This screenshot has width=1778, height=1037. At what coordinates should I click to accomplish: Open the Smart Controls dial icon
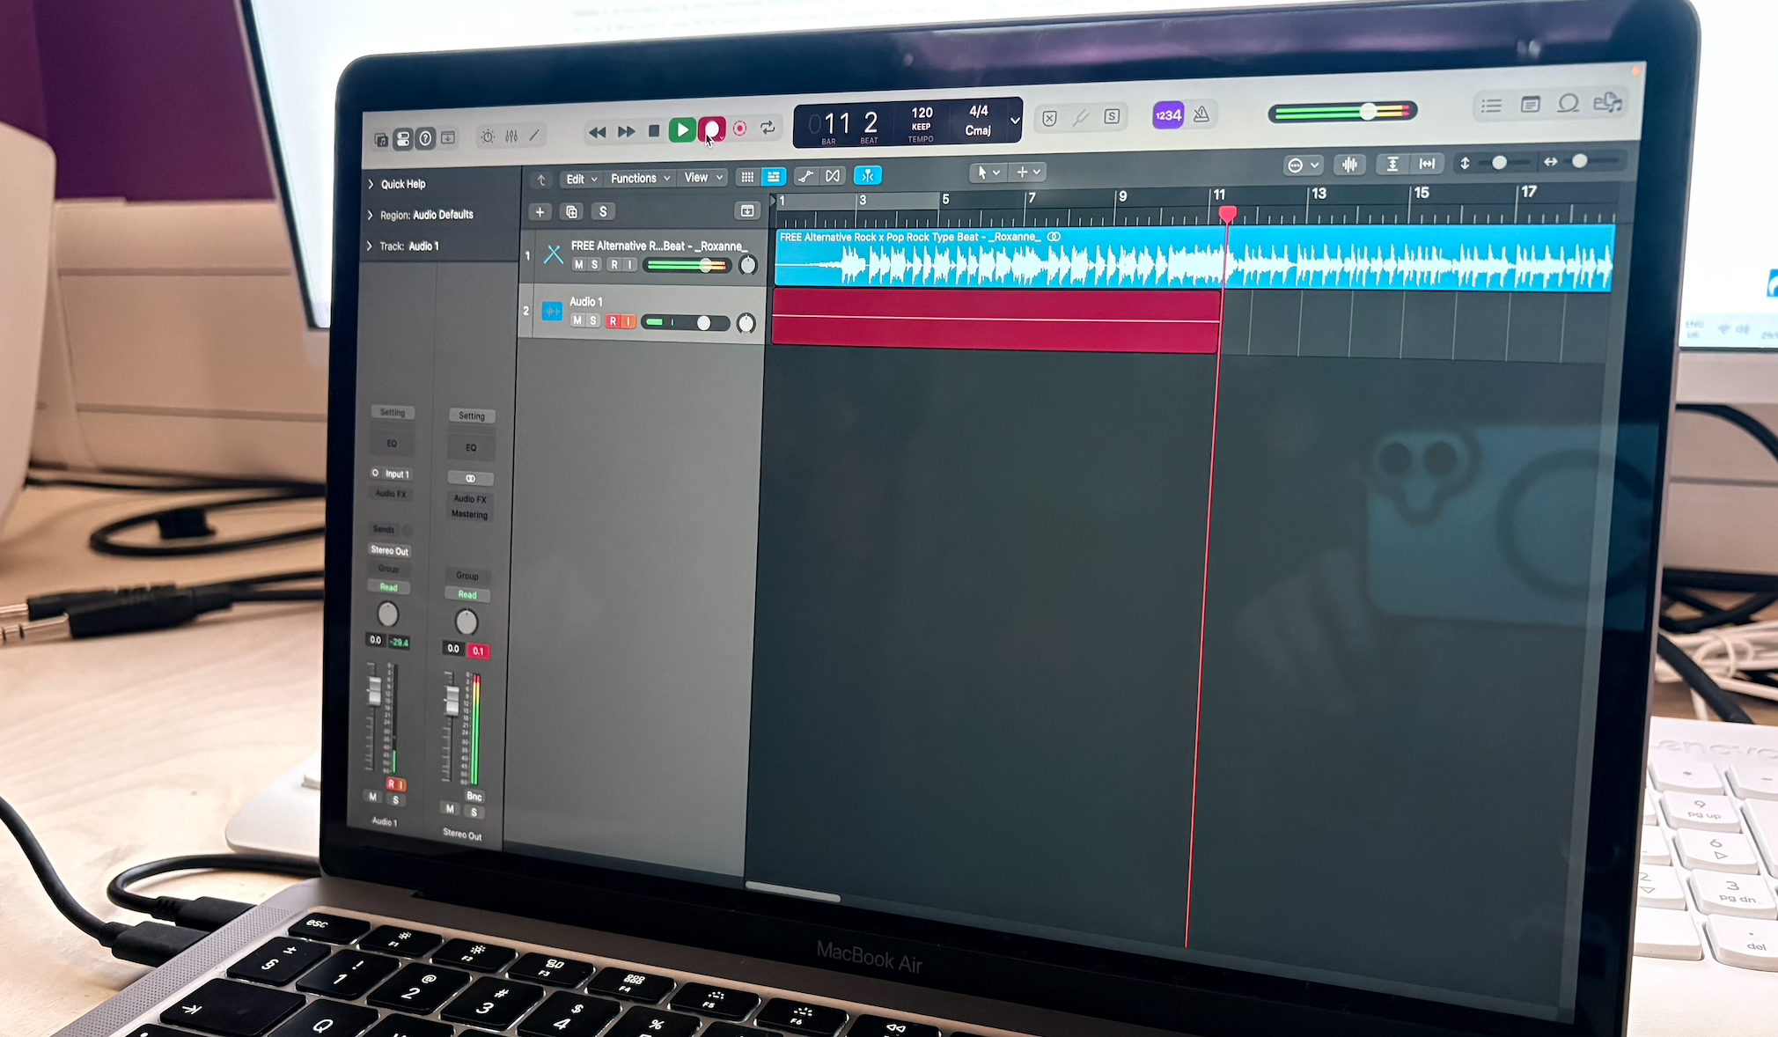coord(488,136)
